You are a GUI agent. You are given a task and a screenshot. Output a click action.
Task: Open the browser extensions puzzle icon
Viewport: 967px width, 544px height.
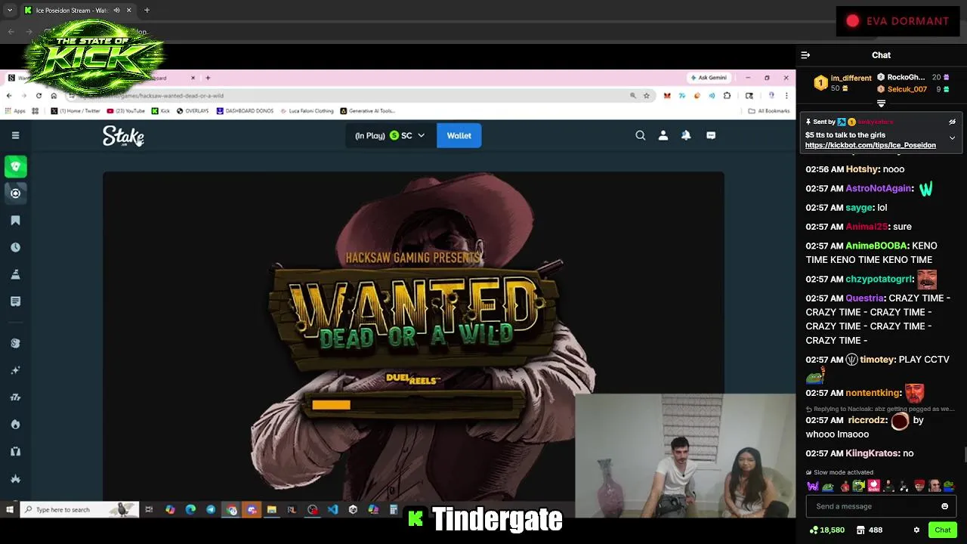727,96
